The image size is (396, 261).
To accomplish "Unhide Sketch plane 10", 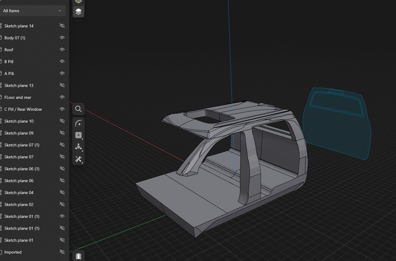I will pyautogui.click(x=62, y=121).
